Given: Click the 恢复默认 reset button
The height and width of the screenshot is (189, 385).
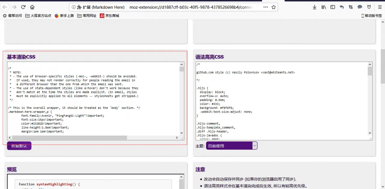Looking at the screenshot, I should pyautogui.click(x=19, y=146).
